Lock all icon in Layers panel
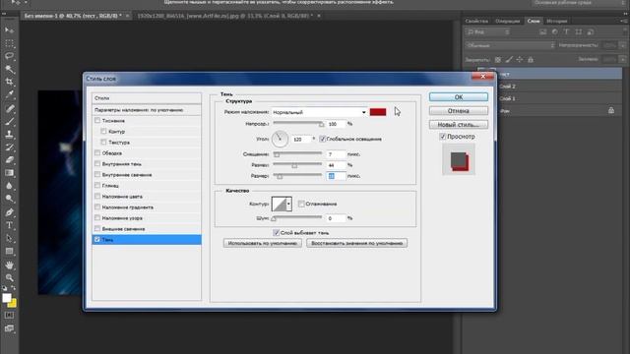This screenshot has height=354, width=630. pos(531,59)
